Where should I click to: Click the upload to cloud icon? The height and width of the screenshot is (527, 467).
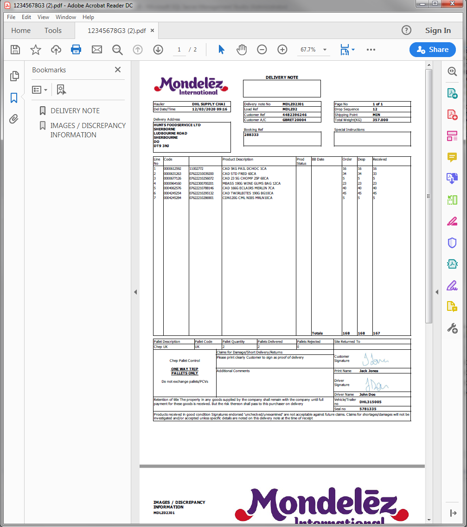coord(56,50)
